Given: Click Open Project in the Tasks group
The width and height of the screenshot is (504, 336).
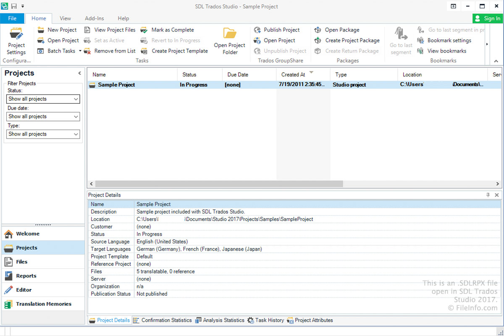Looking at the screenshot, I should pos(58,40).
